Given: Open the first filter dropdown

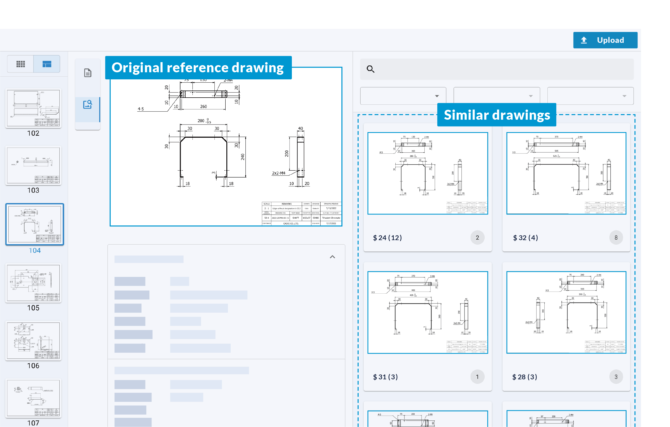Looking at the screenshot, I should click(x=403, y=96).
